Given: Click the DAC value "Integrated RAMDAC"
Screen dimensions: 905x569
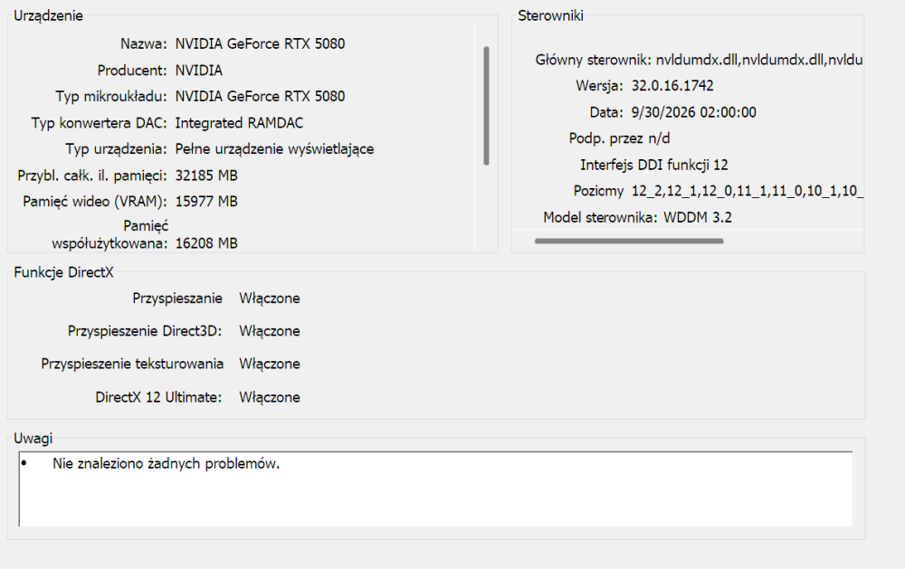Looking at the screenshot, I should click(240, 123).
